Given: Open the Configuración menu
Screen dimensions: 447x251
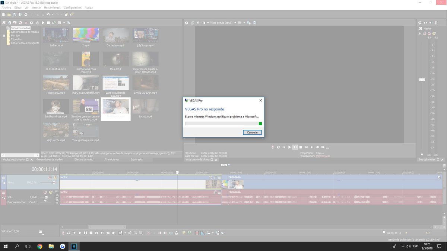Looking at the screenshot, I should point(73,7).
